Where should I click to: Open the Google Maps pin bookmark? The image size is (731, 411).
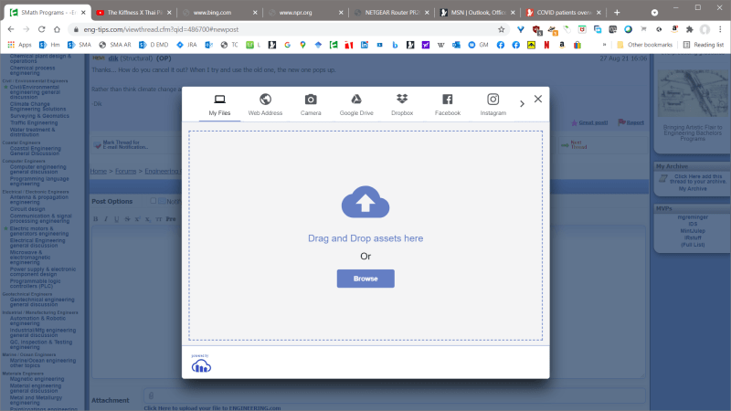point(302,45)
